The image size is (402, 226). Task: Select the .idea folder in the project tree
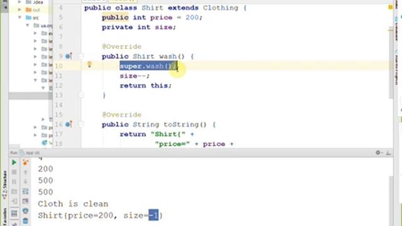pos(35,2)
